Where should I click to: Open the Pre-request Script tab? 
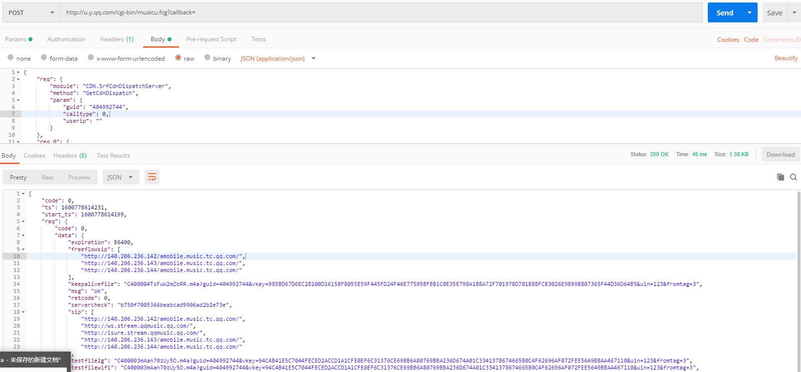(211, 39)
